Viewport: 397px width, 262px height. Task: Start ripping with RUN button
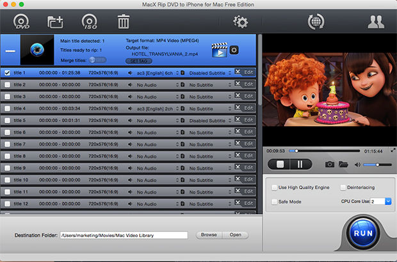363,233
